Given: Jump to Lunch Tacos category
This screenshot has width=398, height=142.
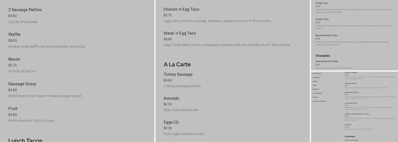Looking at the screenshot, I should [x=317, y=74].
